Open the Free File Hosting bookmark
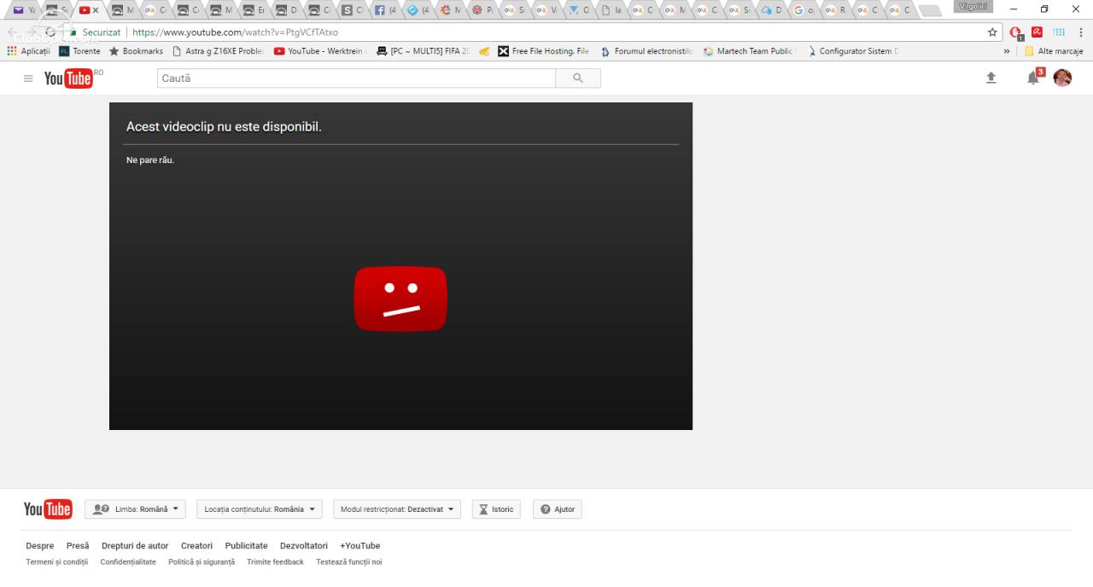1093x587 pixels. (544, 51)
